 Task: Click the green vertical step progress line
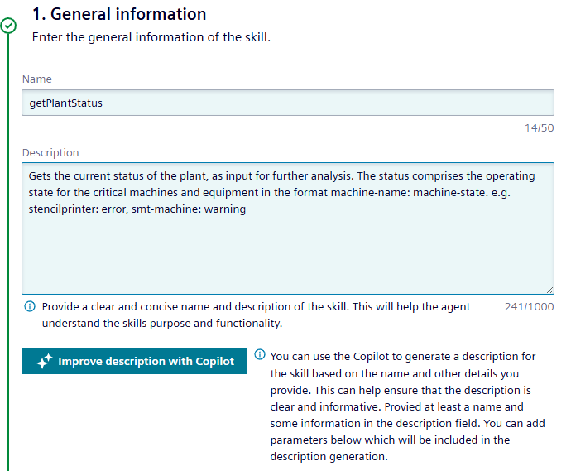click(x=8, y=248)
